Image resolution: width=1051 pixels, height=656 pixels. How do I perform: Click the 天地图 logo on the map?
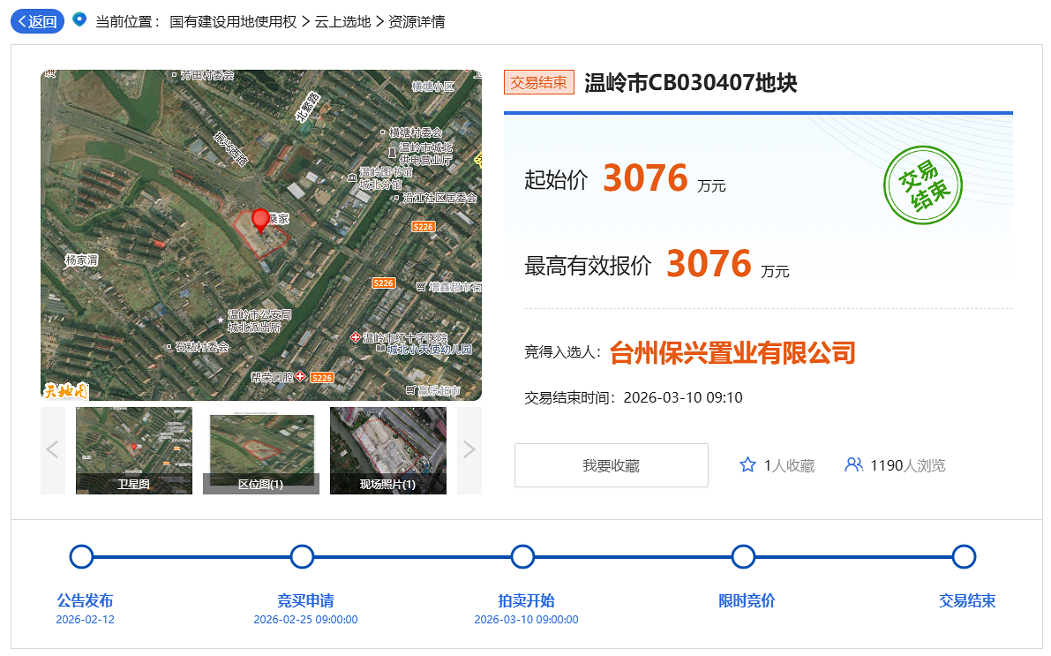(66, 389)
